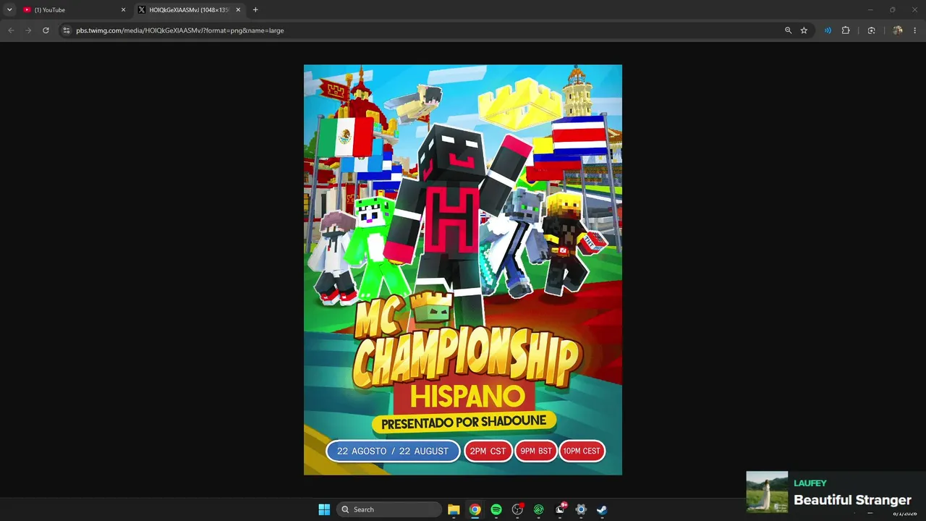Go forward to the next page
926x521 pixels.
[28, 30]
